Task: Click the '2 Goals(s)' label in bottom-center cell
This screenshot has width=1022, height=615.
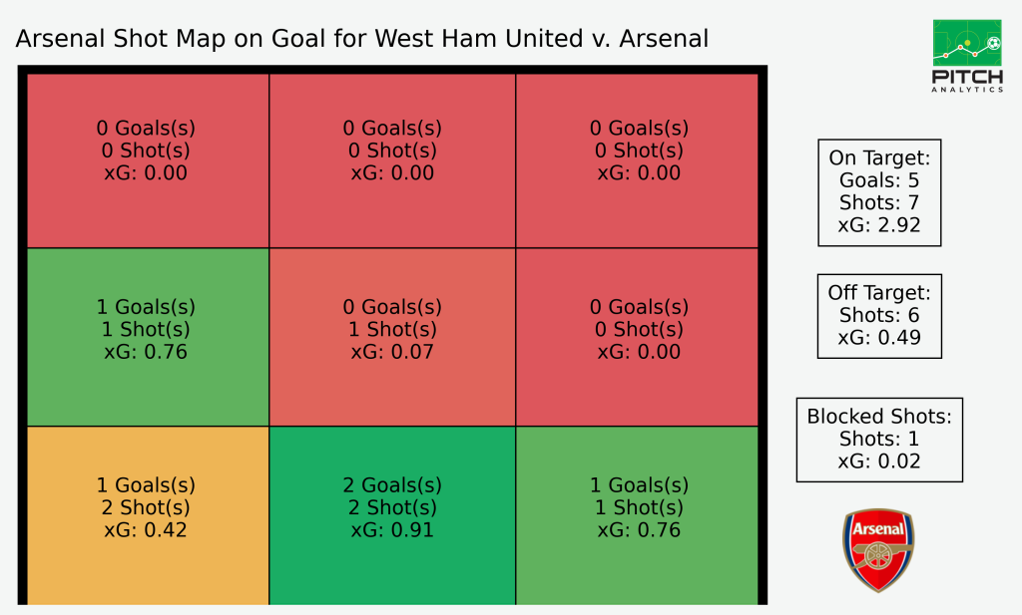Action: [392, 485]
